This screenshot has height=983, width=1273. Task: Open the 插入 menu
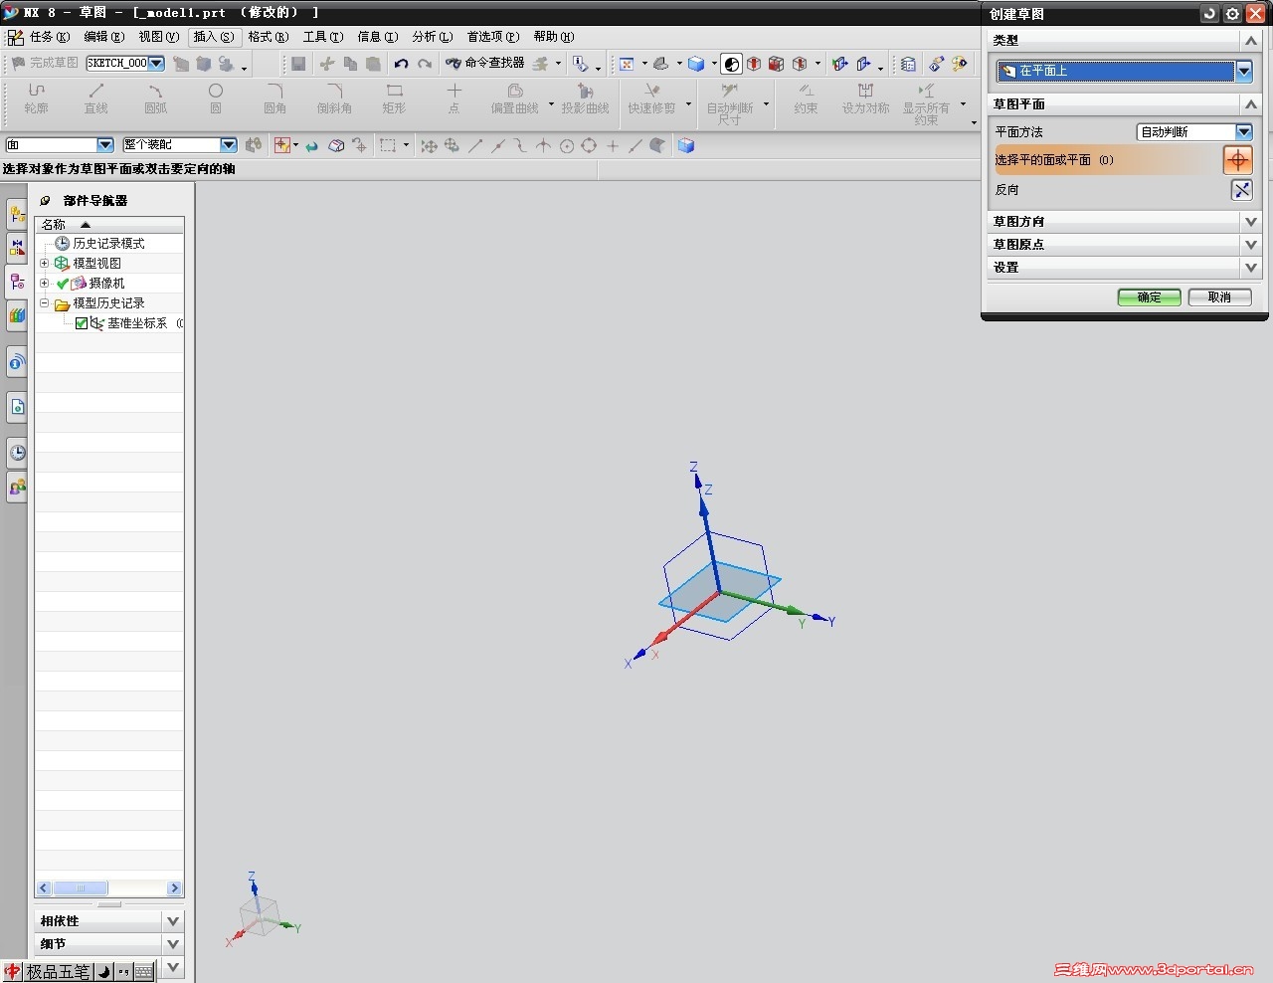(214, 37)
